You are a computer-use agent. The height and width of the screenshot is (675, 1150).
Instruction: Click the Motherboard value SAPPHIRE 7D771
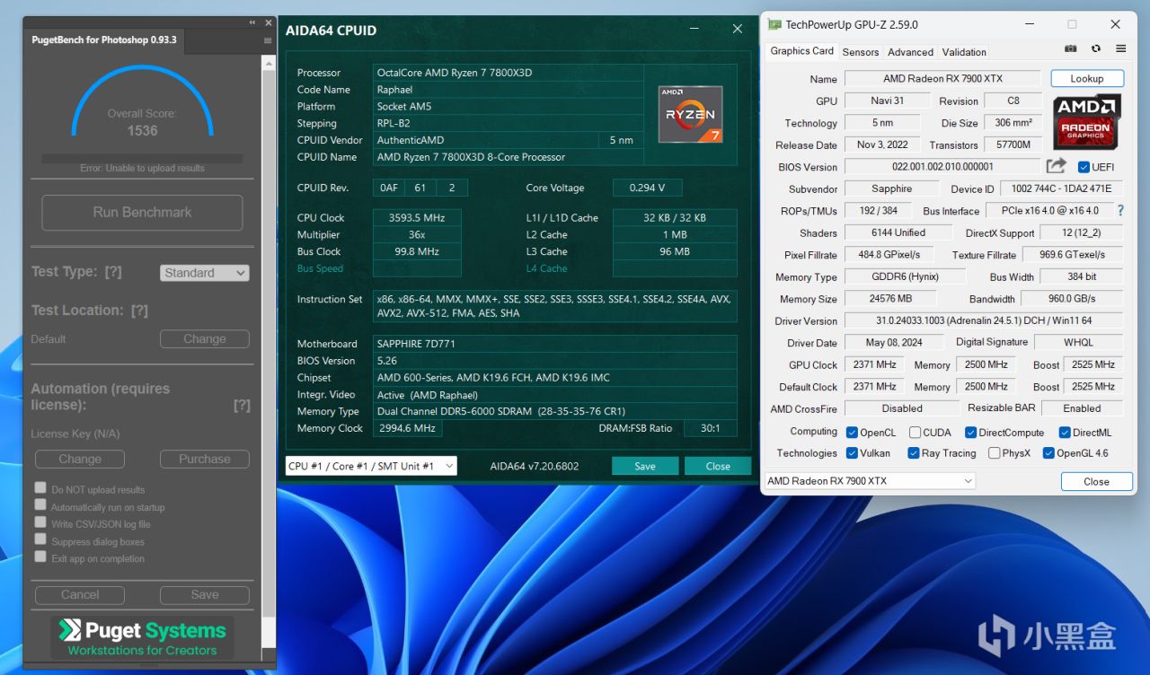click(554, 344)
